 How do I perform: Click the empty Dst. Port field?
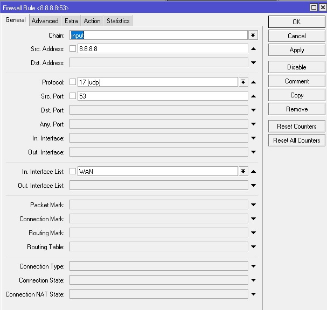coord(159,110)
